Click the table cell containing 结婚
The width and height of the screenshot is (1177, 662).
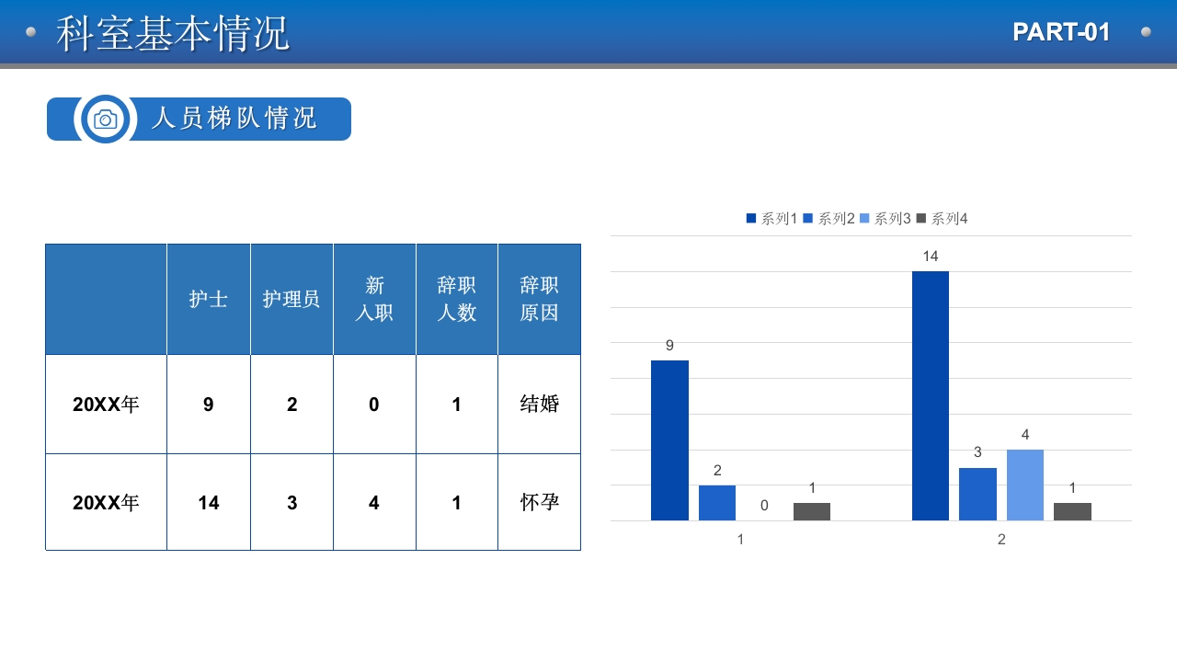539,405
